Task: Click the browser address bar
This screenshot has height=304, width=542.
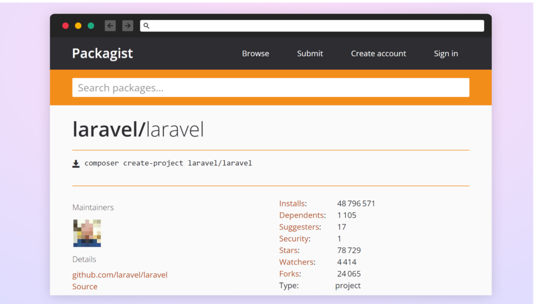Action: 312,25
